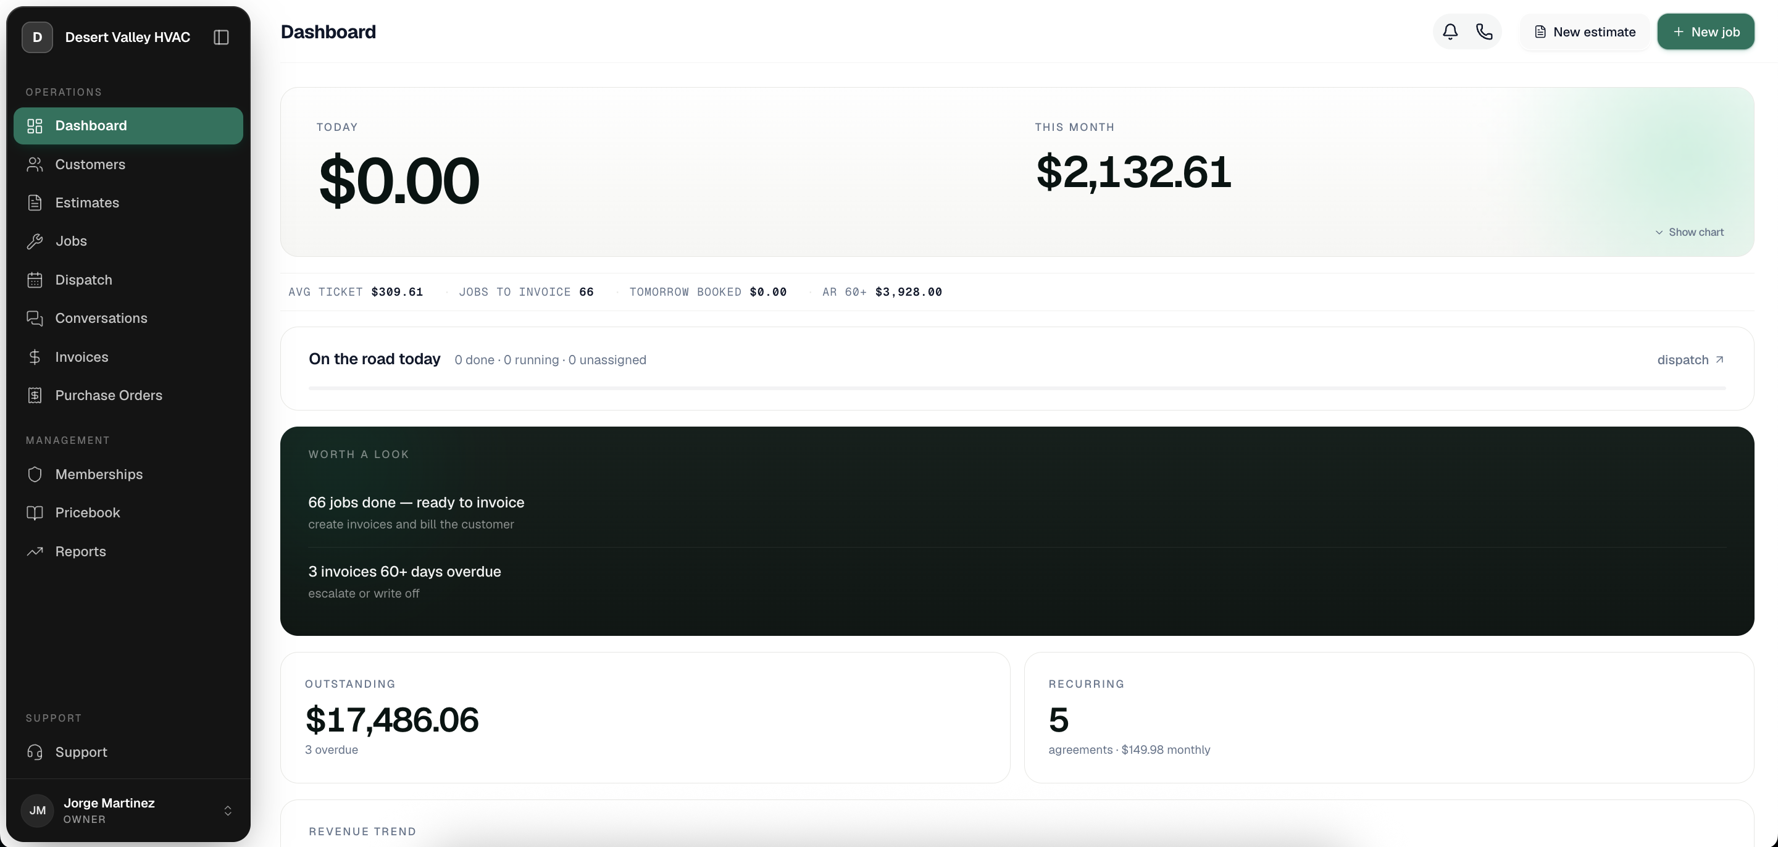Open notifications bell icon

1450,31
